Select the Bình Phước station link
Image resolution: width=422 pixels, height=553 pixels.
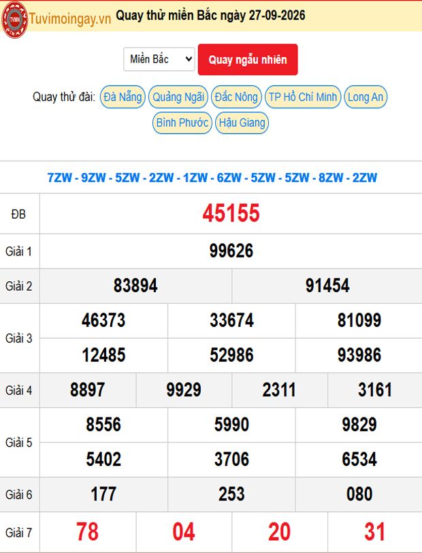coord(182,123)
